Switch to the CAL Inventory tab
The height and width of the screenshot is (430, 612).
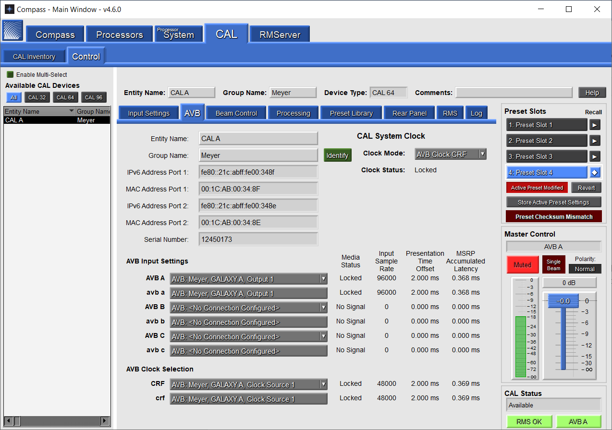tap(34, 57)
